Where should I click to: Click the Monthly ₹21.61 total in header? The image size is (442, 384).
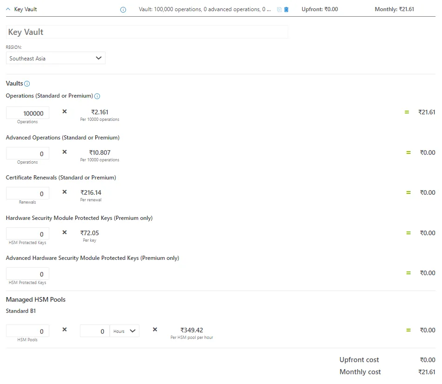394,9
